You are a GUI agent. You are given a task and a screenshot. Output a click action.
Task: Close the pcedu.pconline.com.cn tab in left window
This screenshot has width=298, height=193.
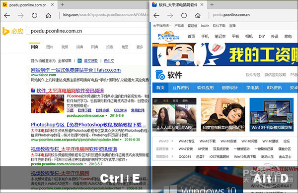point(53,5)
